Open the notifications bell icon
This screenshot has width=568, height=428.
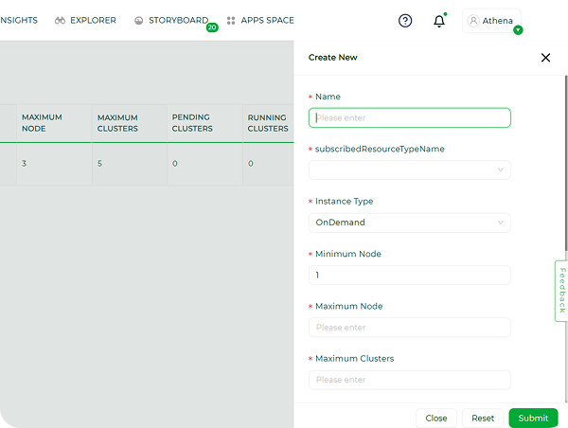tap(439, 21)
